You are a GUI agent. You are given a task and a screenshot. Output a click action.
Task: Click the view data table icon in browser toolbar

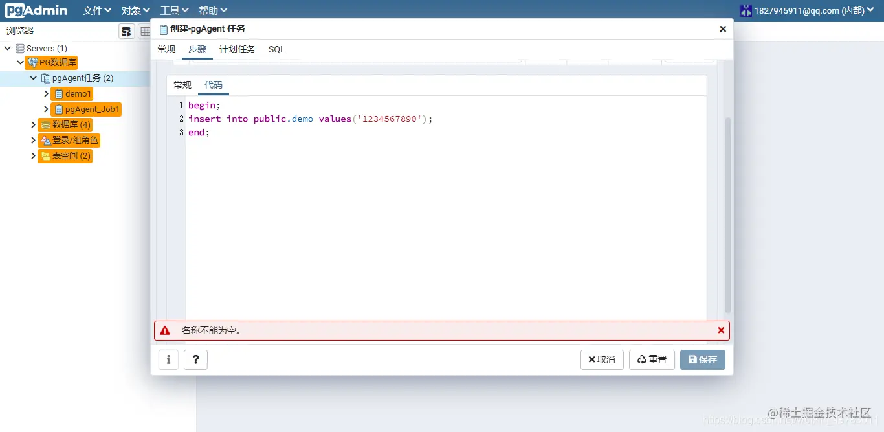pyautogui.click(x=145, y=31)
